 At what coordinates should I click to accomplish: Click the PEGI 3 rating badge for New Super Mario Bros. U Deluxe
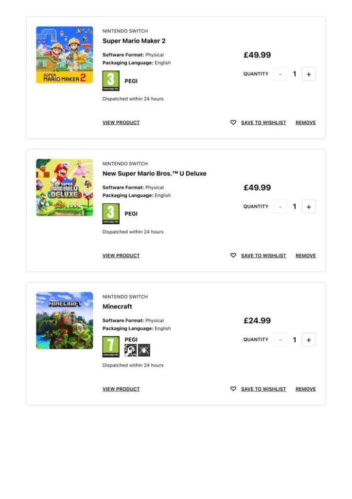[111, 213]
